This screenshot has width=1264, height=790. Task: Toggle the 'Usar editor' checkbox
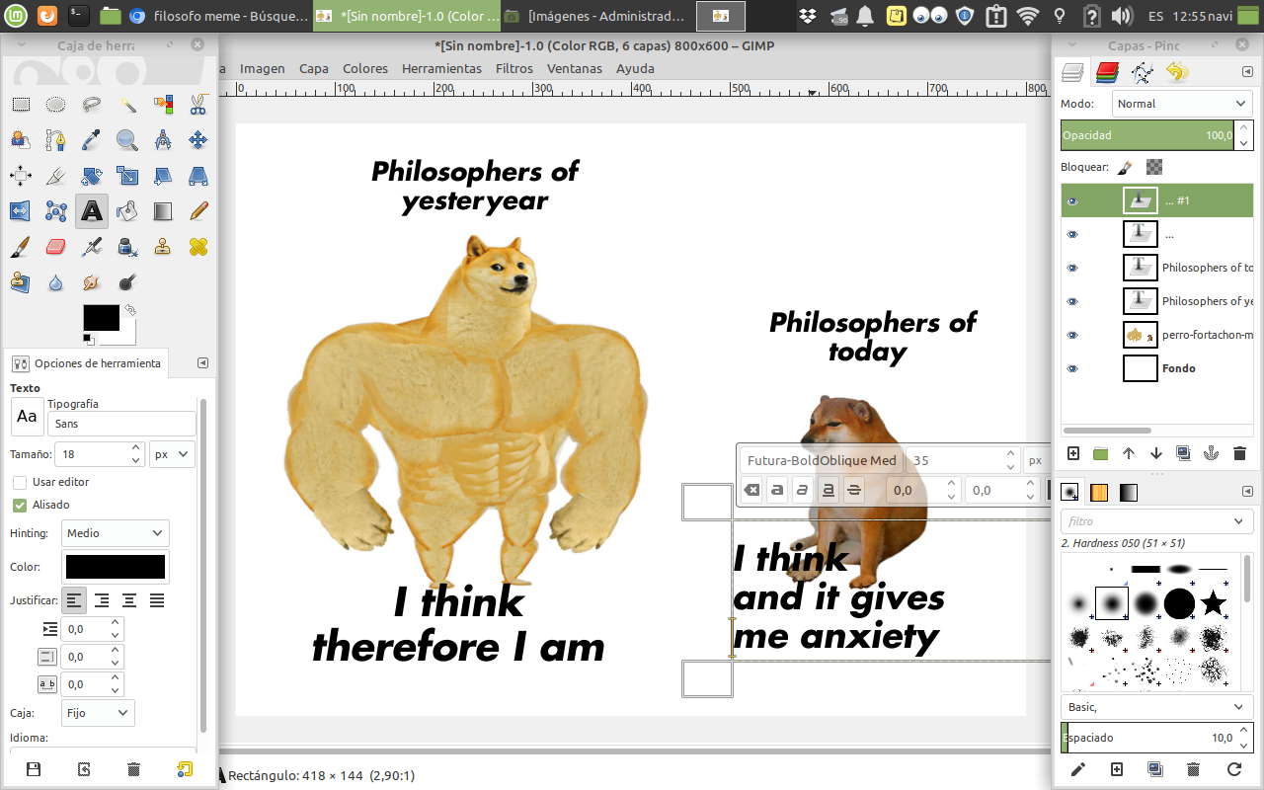click(20, 482)
